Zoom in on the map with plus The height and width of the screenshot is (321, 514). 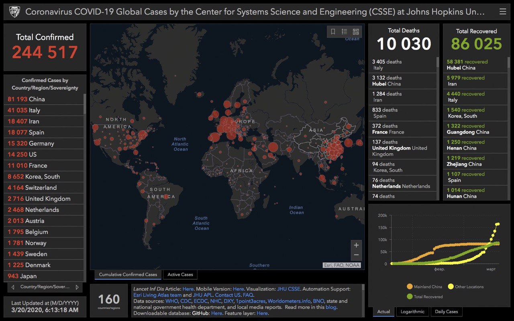click(356, 245)
